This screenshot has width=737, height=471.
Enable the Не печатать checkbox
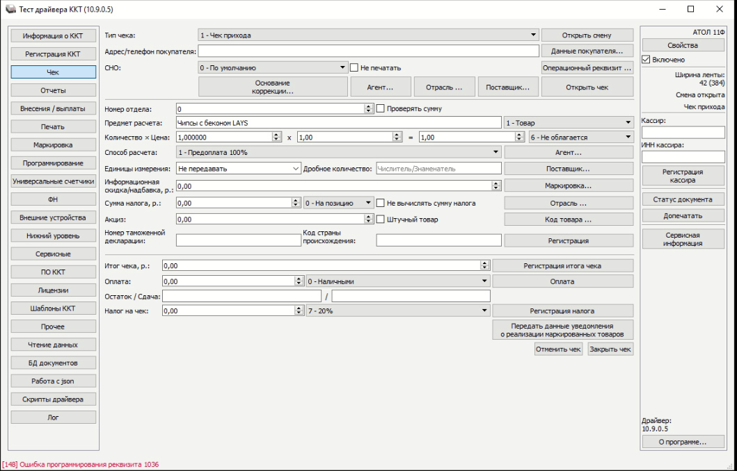pos(354,67)
